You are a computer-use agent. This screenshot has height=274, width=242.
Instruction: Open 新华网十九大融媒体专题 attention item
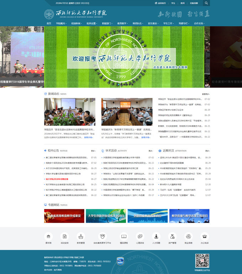(x=171, y=185)
